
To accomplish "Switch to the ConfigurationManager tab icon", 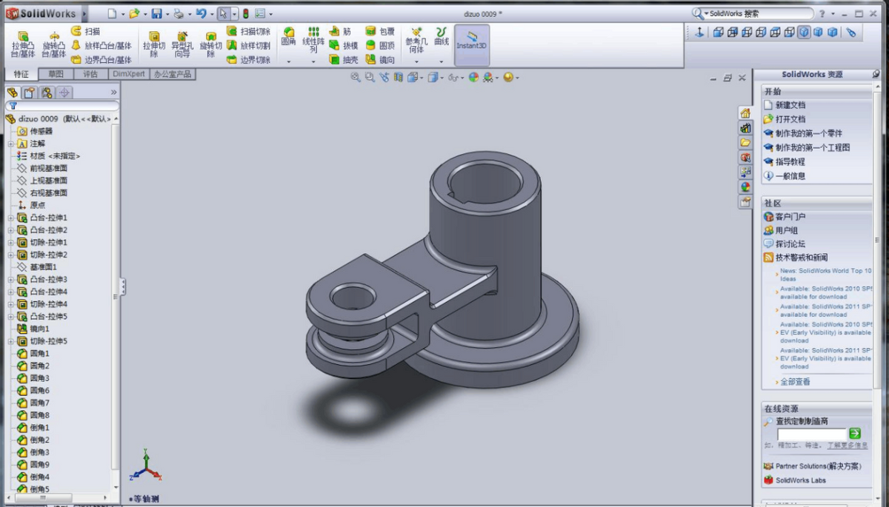I will [x=46, y=93].
